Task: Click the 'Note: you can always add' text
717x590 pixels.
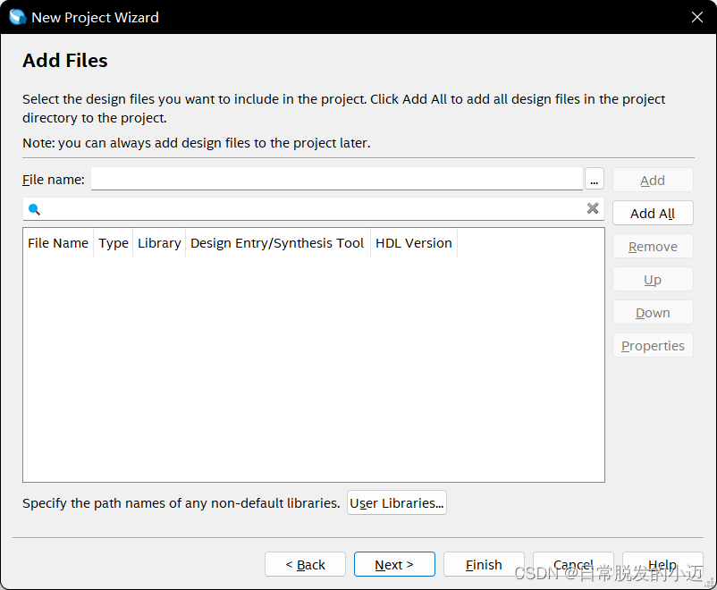Action: pos(196,143)
